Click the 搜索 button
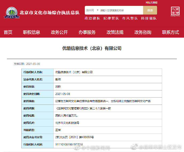 [150, 10]
